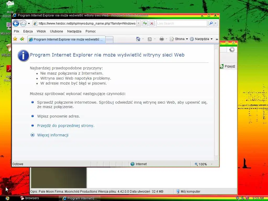Open the recent pages dropdown beside Forward
The height and width of the screenshot is (201, 268).
click(x=29, y=23)
